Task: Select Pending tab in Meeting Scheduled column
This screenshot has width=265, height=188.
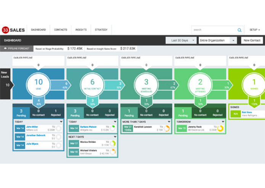Action: click(x=129, y=113)
